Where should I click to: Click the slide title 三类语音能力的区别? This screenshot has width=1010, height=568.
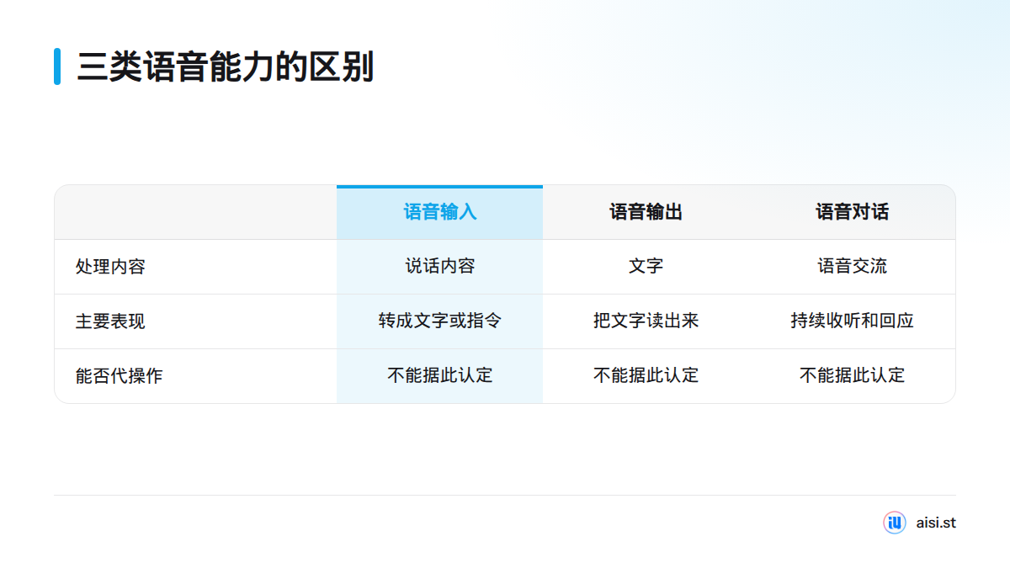click(226, 66)
